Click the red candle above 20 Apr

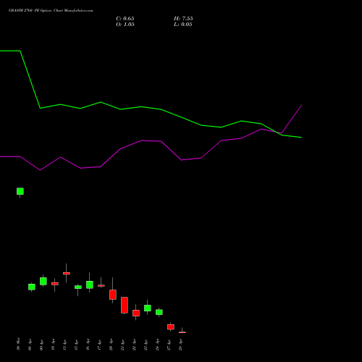coord(113,295)
